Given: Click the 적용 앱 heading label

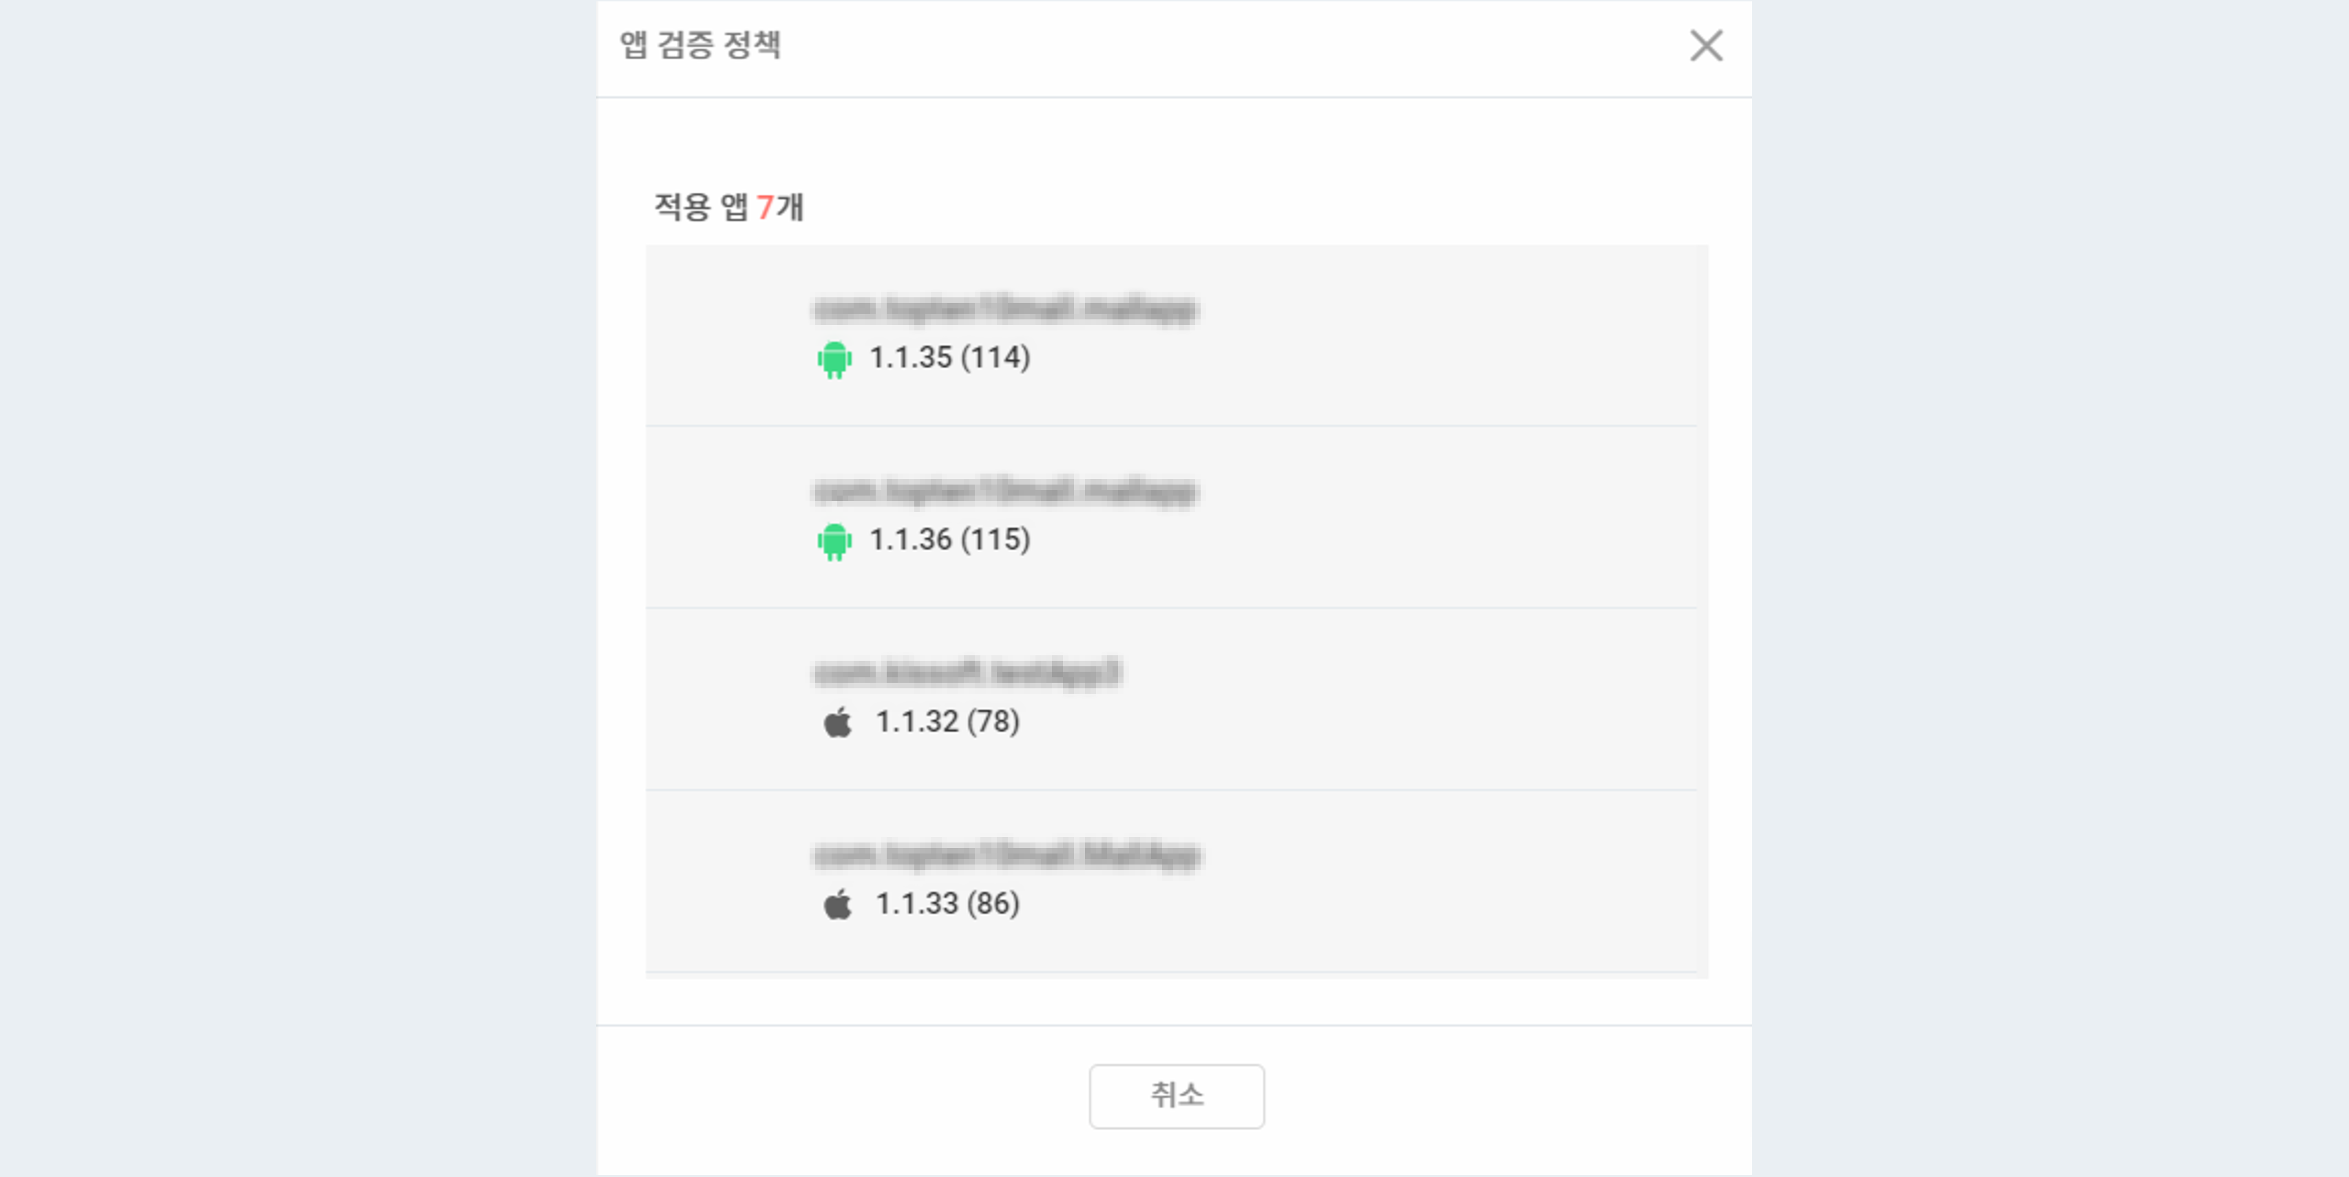Looking at the screenshot, I should click(700, 207).
